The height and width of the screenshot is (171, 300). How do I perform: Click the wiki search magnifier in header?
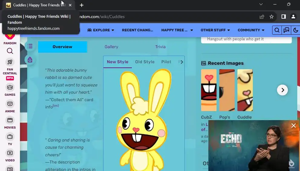[x=277, y=30]
